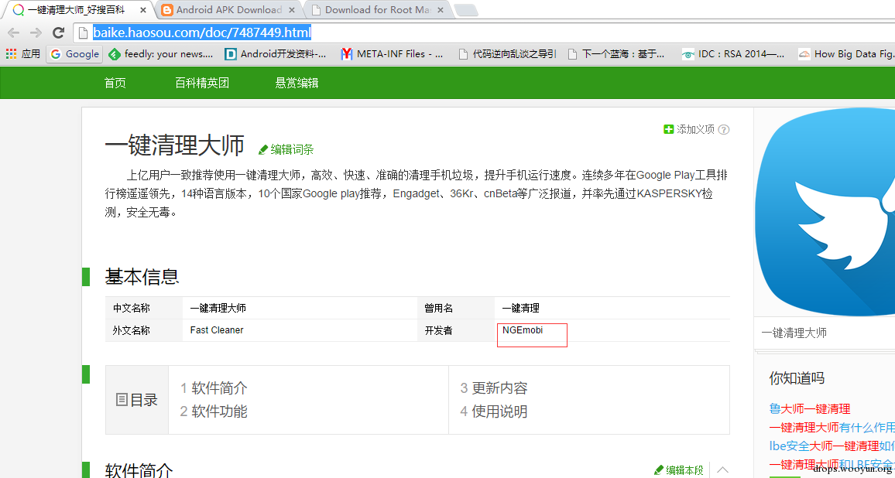895x478 pixels.
Task: Click the green plus 添加义项 icon
Action: coord(668,129)
